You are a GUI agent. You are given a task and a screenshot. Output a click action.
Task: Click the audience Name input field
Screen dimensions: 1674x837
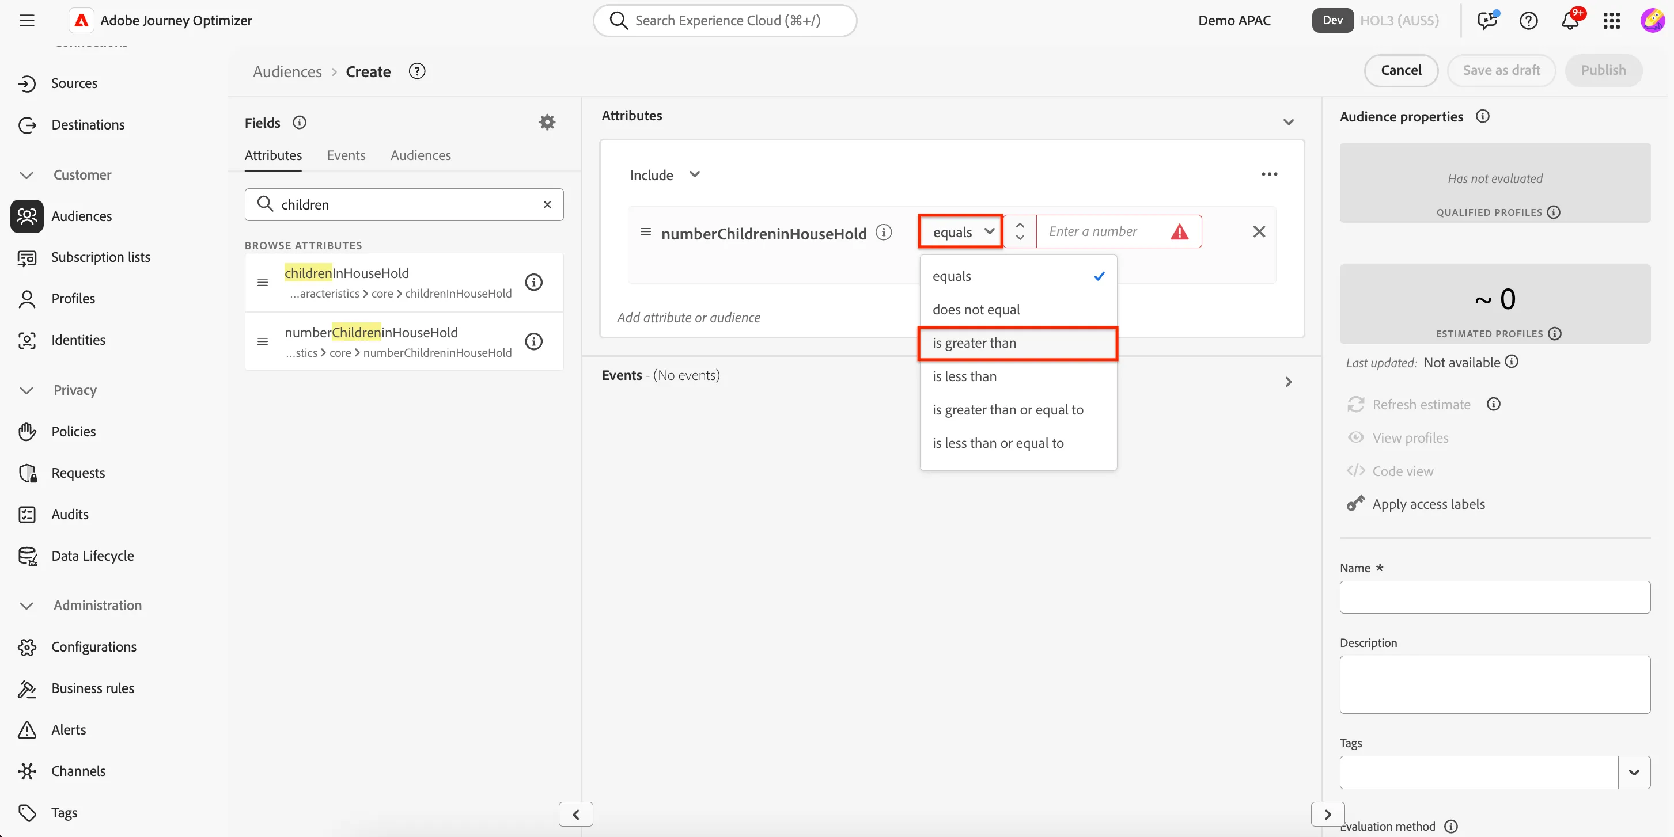click(1495, 598)
